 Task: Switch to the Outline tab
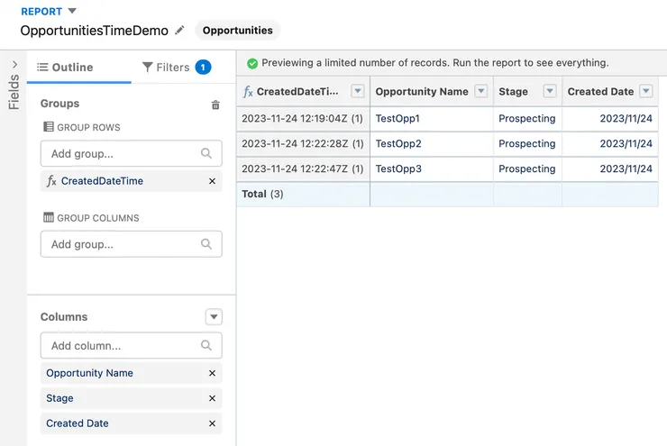(65, 68)
